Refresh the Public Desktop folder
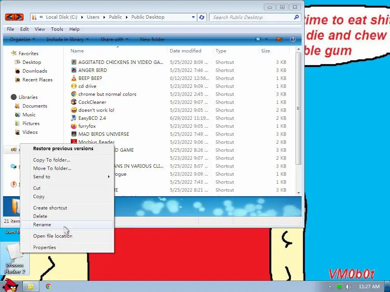 click(x=202, y=17)
